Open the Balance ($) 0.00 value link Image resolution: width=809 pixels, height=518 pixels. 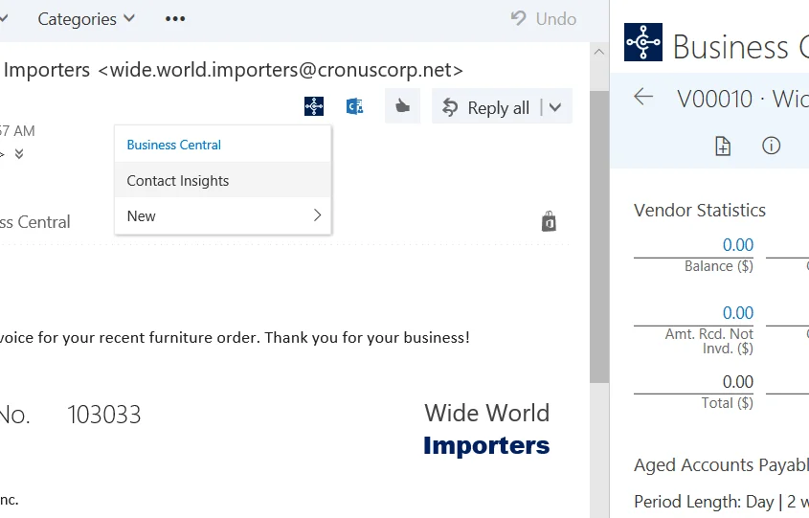[x=738, y=244]
